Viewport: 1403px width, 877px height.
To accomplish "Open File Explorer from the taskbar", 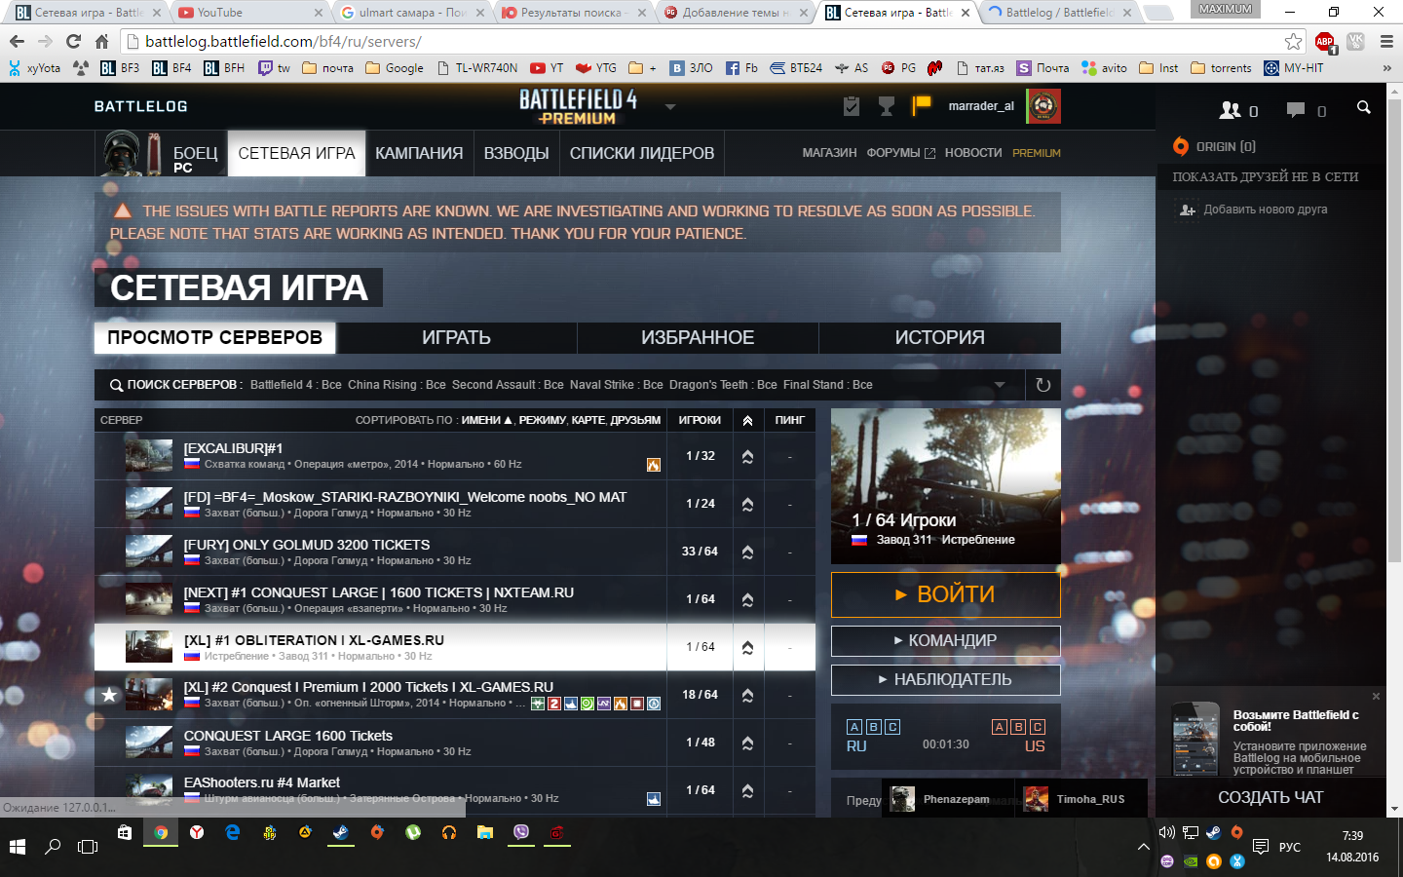I will point(485,833).
